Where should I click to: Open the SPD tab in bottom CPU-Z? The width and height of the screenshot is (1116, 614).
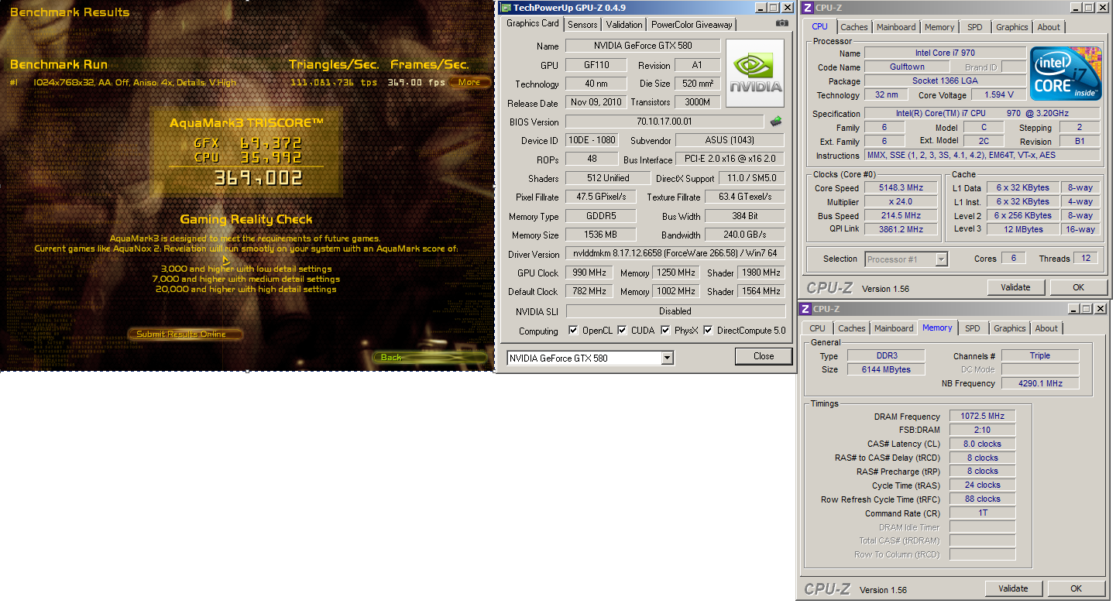coord(973,328)
